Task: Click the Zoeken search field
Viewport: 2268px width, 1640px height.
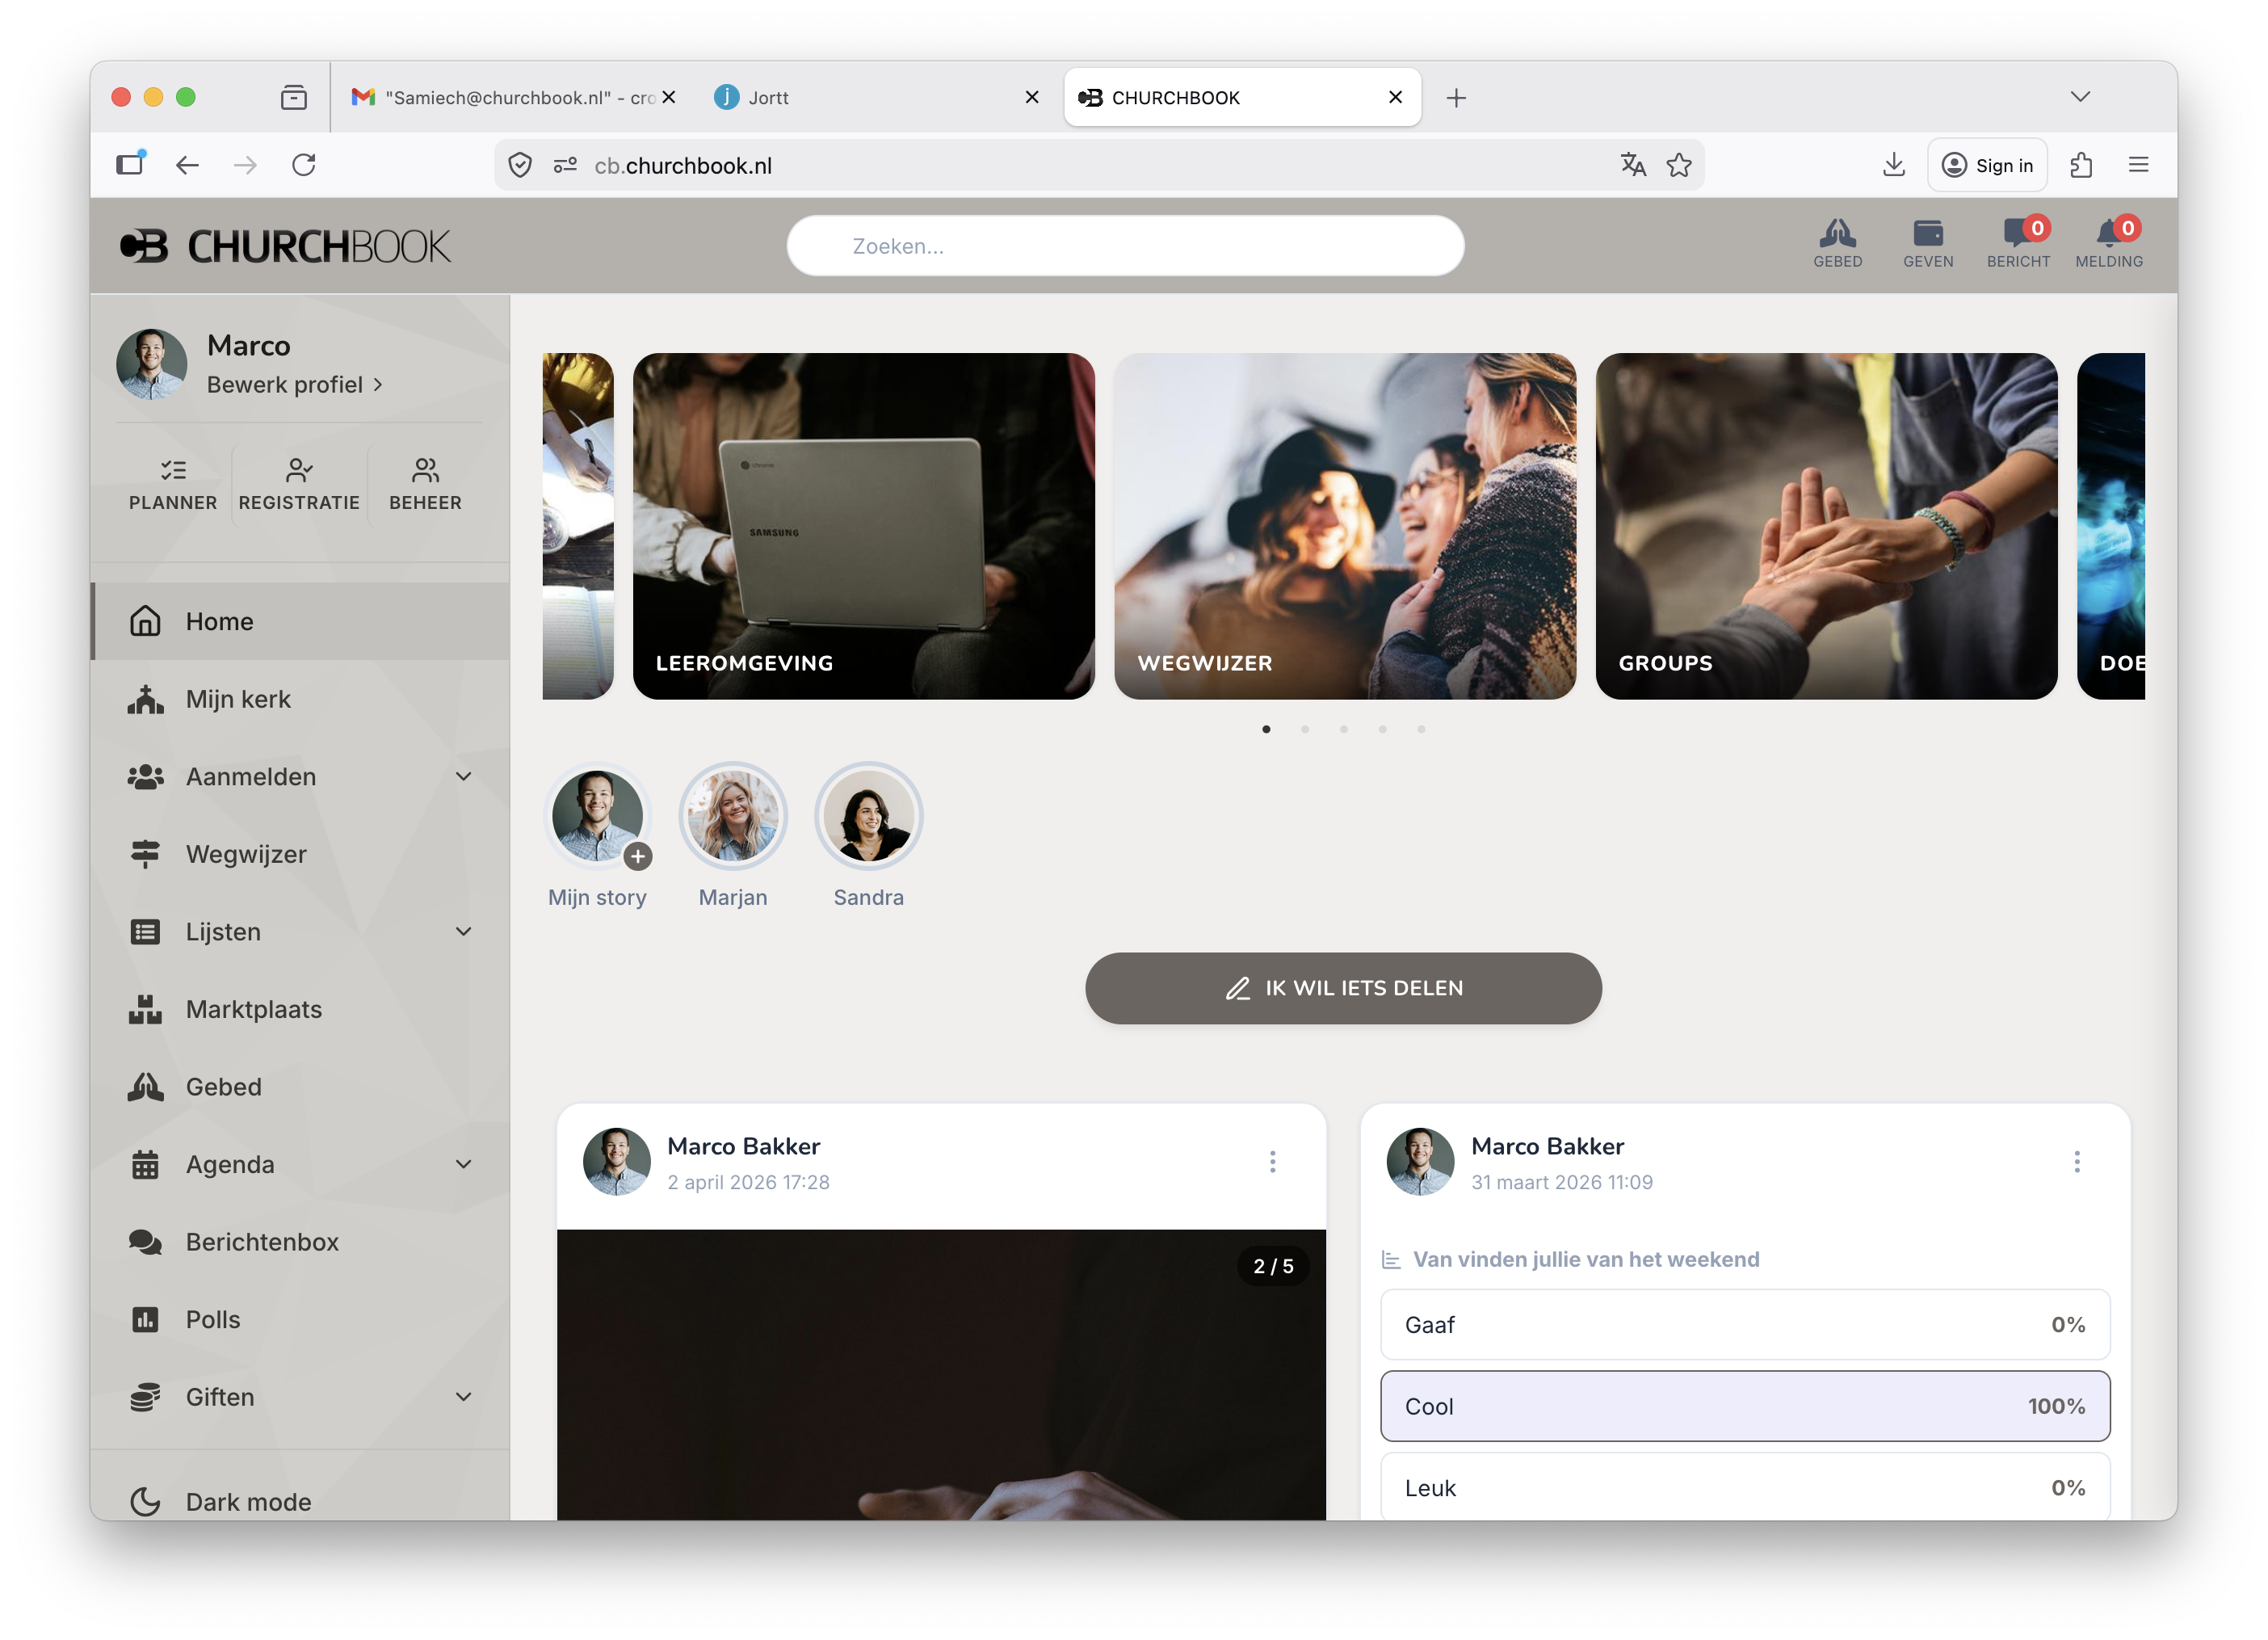Action: 1125,246
